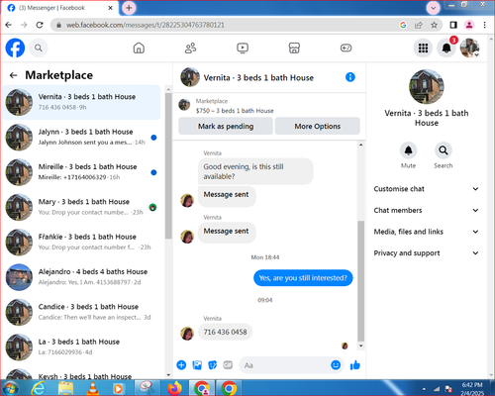
Task: Reload the page in browser toolbar
Action: 40,25
